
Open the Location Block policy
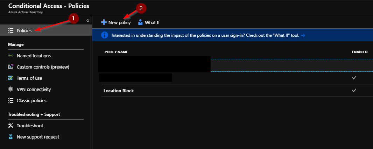click(119, 91)
